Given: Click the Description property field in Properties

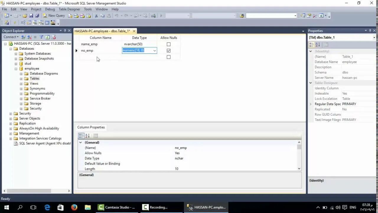Looking at the screenshot, I should [x=359, y=67].
